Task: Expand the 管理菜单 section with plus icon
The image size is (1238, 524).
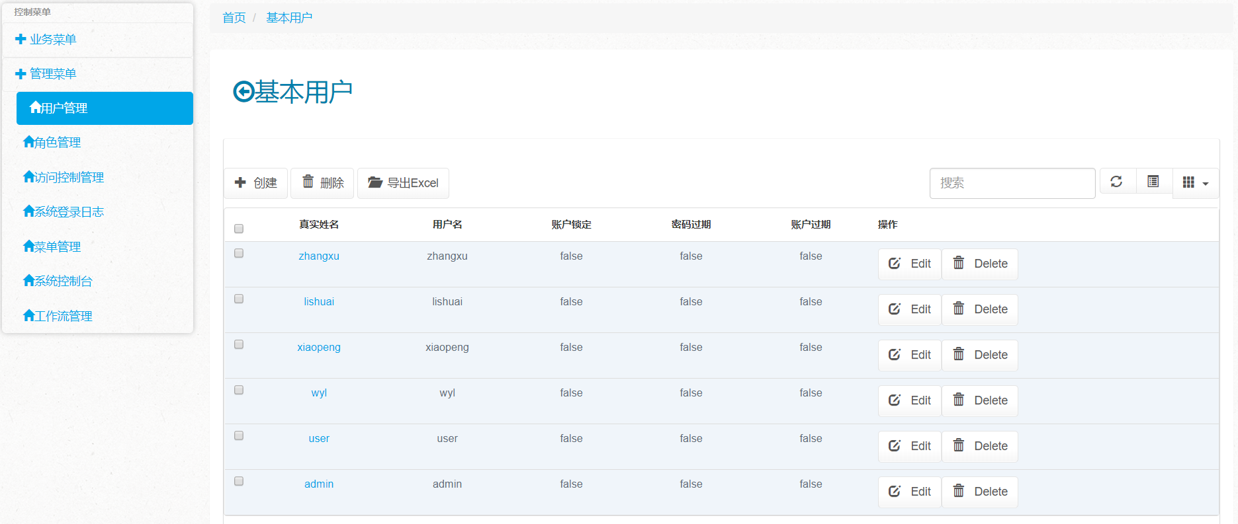Action: (21, 74)
